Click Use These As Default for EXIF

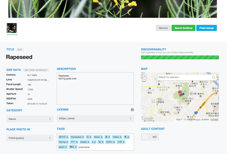click(x=36, y=70)
